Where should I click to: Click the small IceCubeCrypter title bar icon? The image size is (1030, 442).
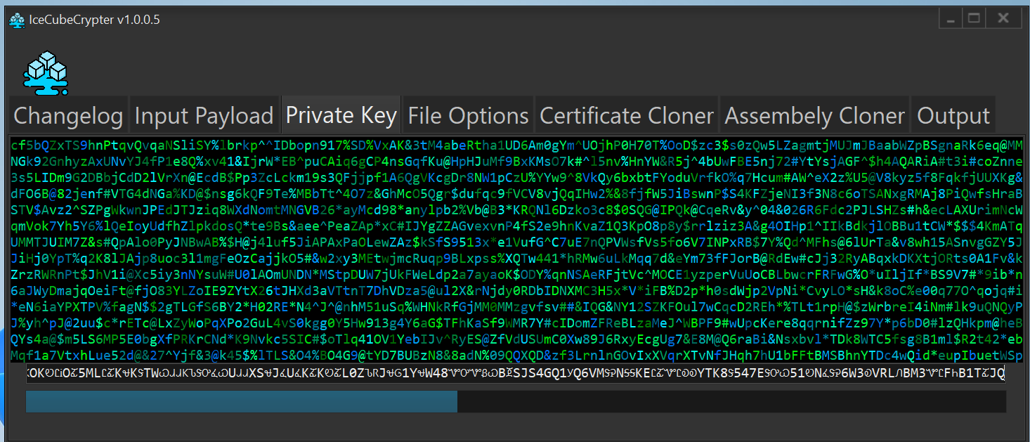16,20
